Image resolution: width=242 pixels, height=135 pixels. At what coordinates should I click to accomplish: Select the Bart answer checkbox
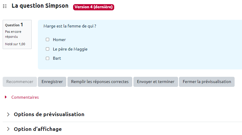(47, 58)
